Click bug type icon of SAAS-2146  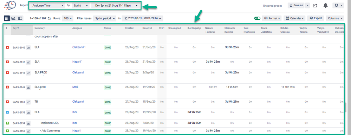(7, 47)
